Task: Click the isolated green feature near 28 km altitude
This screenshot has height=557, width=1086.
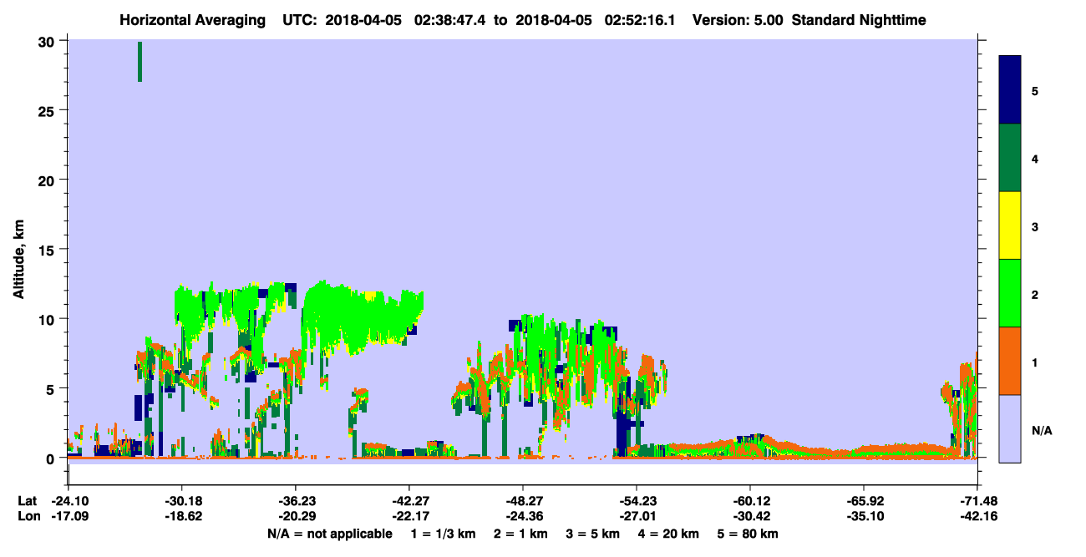Action: (x=140, y=62)
